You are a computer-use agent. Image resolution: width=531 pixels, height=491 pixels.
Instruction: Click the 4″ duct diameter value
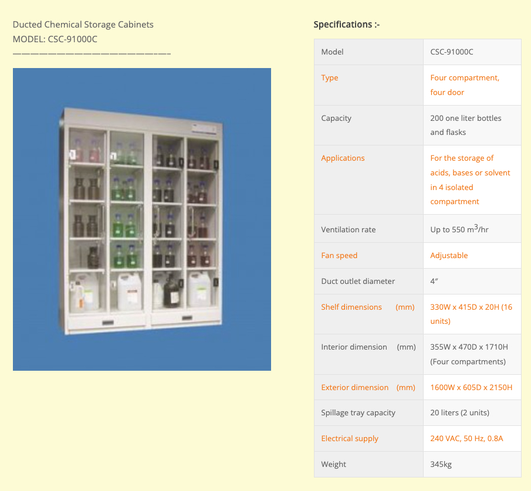coord(434,281)
